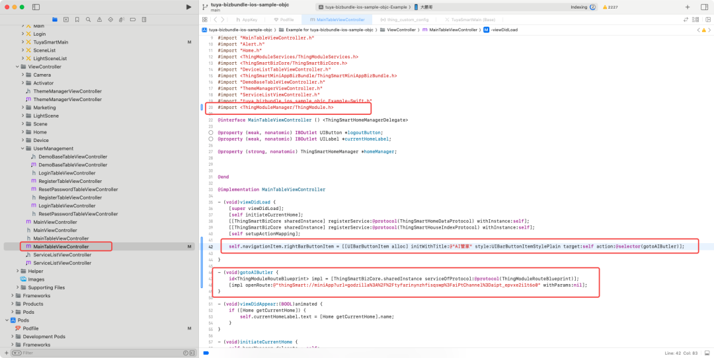Viewport: 714px width, 358px height.
Task: Toggle the debug area at bottom right
Action: pos(707,353)
